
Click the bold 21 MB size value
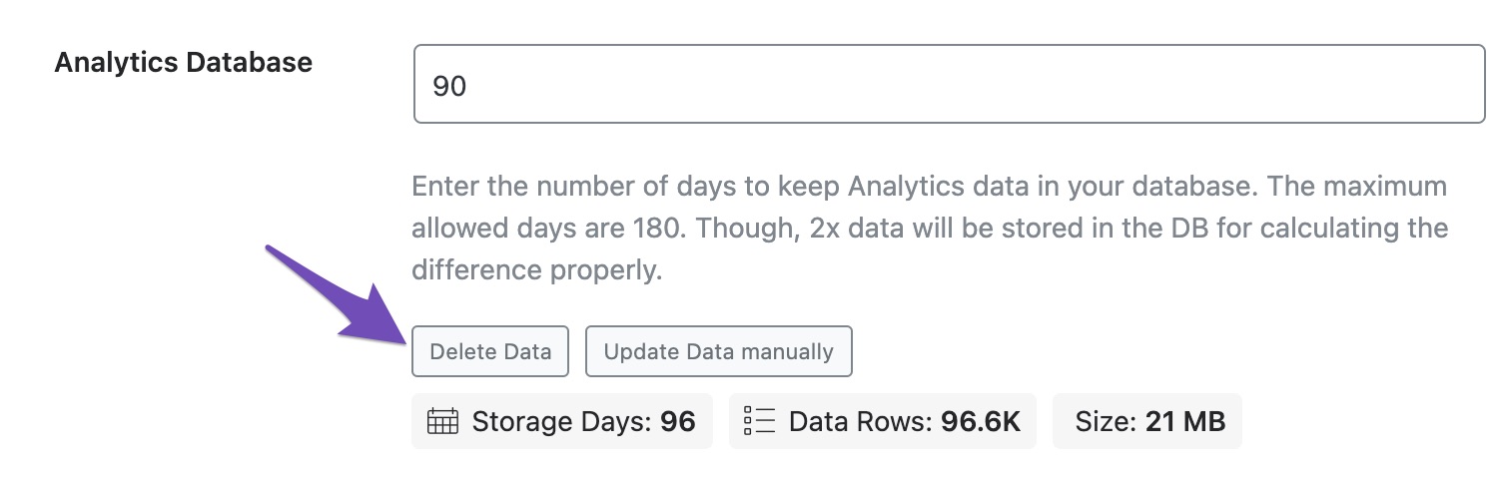click(x=1185, y=421)
